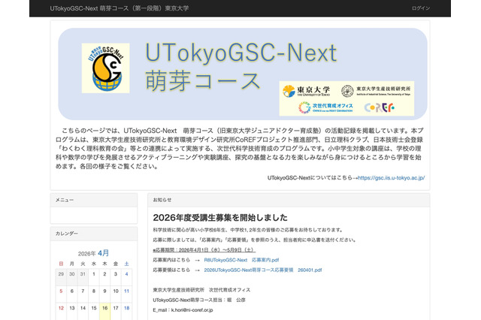Click the 土 weekday header in the calendar

click(127, 264)
